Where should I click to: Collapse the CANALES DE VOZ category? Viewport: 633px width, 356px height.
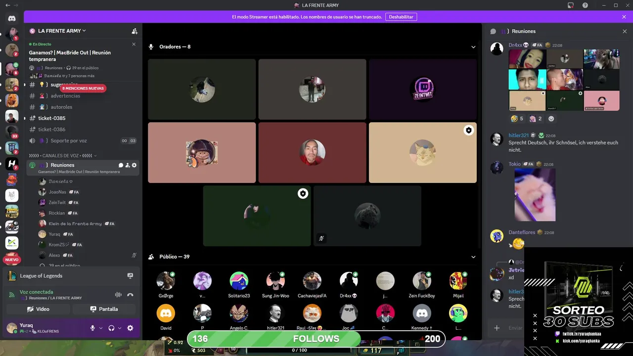(62, 155)
